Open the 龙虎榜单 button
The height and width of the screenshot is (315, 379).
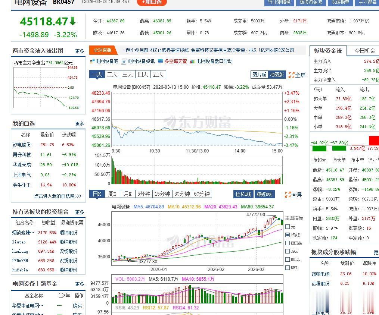(x=340, y=2)
